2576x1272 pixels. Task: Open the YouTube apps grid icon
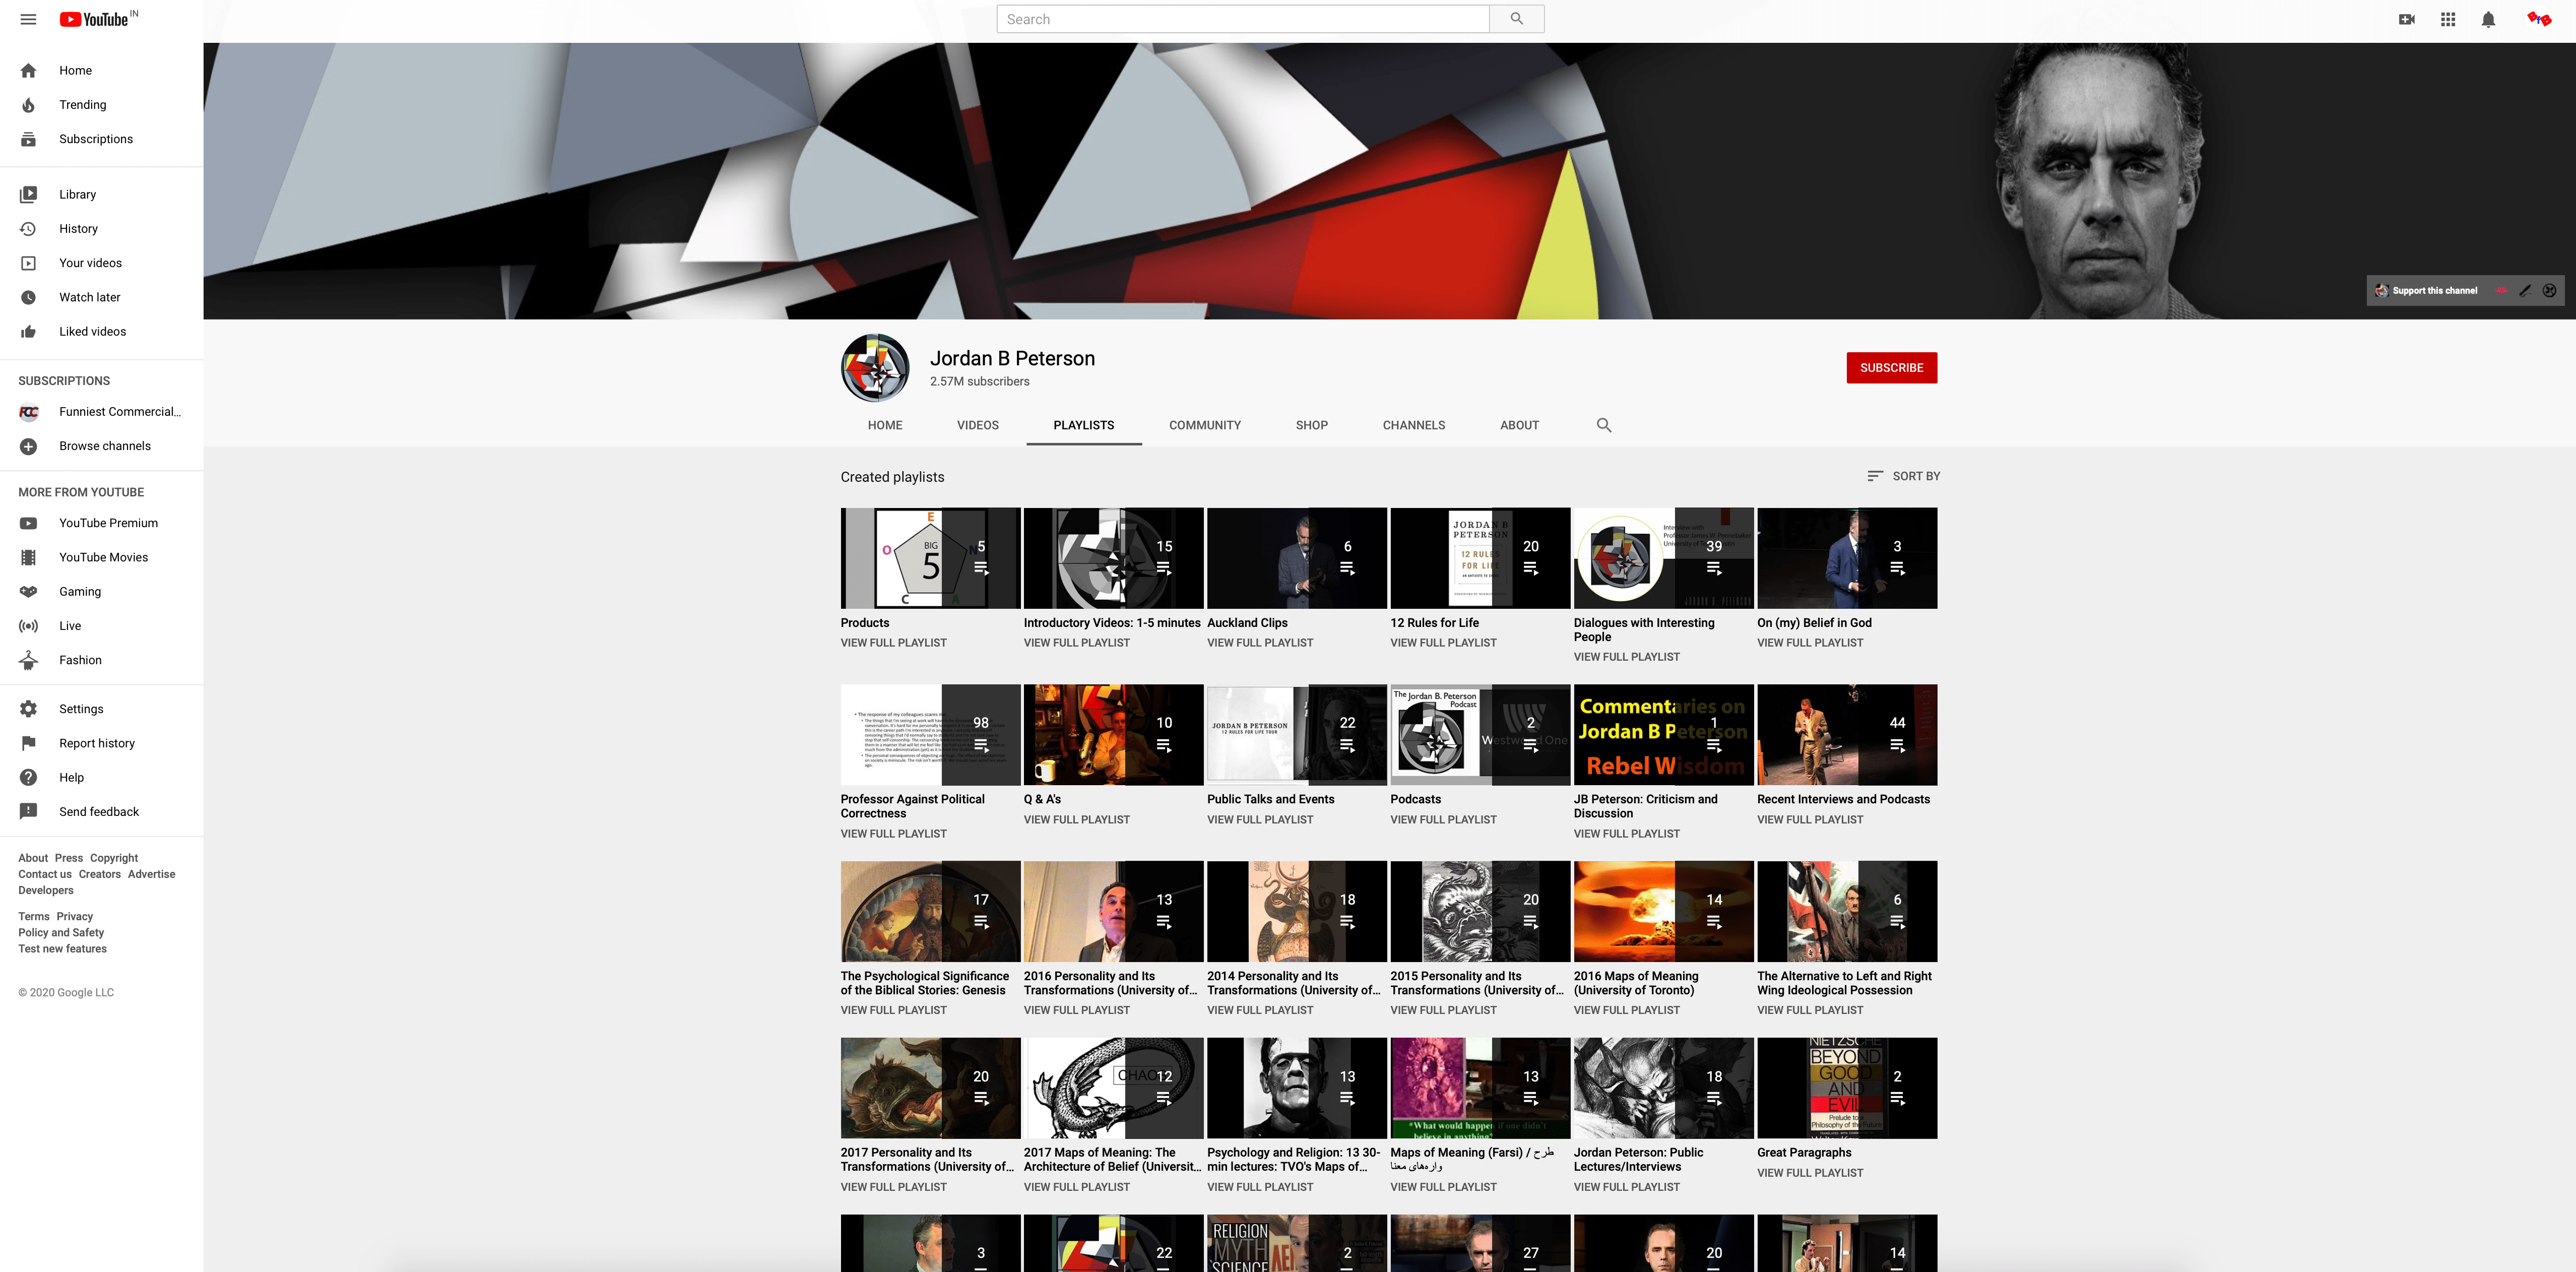(x=2448, y=19)
